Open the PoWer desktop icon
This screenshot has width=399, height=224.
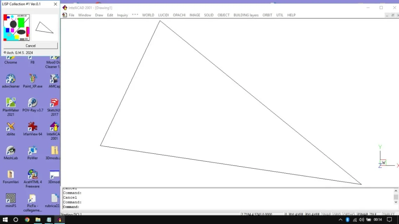click(33, 153)
